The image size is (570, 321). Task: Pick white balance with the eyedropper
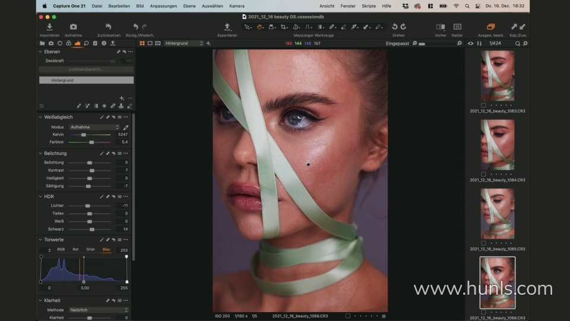click(126, 127)
